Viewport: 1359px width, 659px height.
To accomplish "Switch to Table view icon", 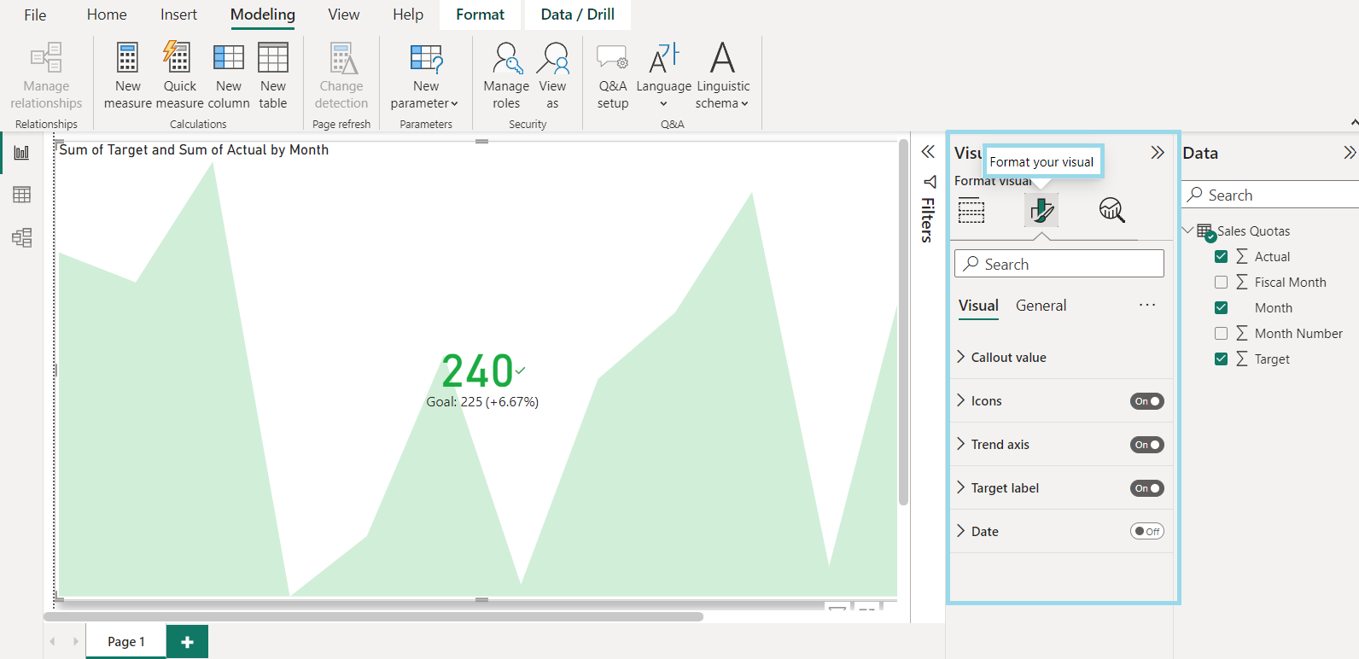I will [x=21, y=195].
